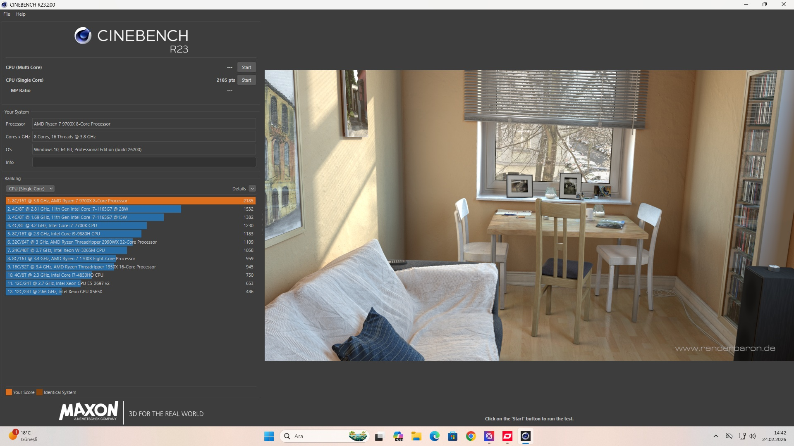Click the Cinebench title bar app icon
This screenshot has height=446, width=794.
click(x=5, y=5)
